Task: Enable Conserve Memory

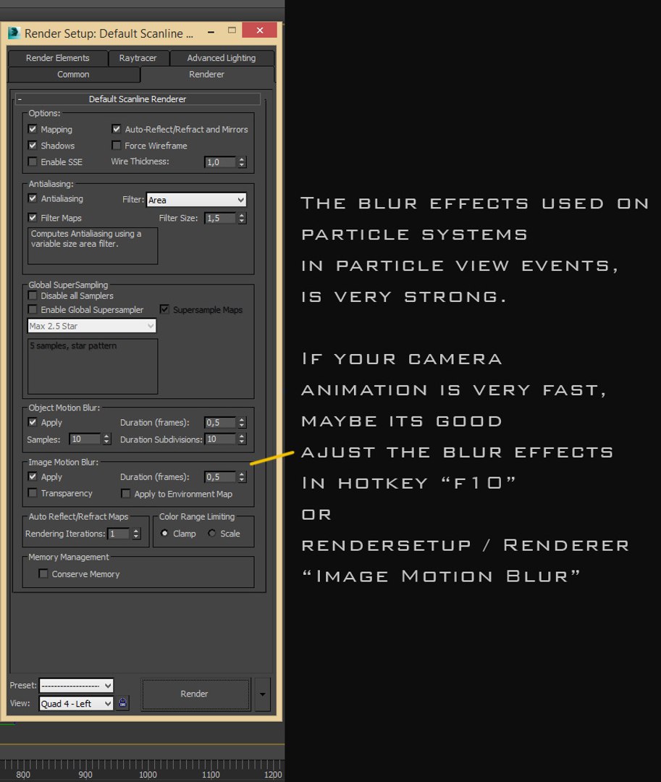Action: coord(44,574)
